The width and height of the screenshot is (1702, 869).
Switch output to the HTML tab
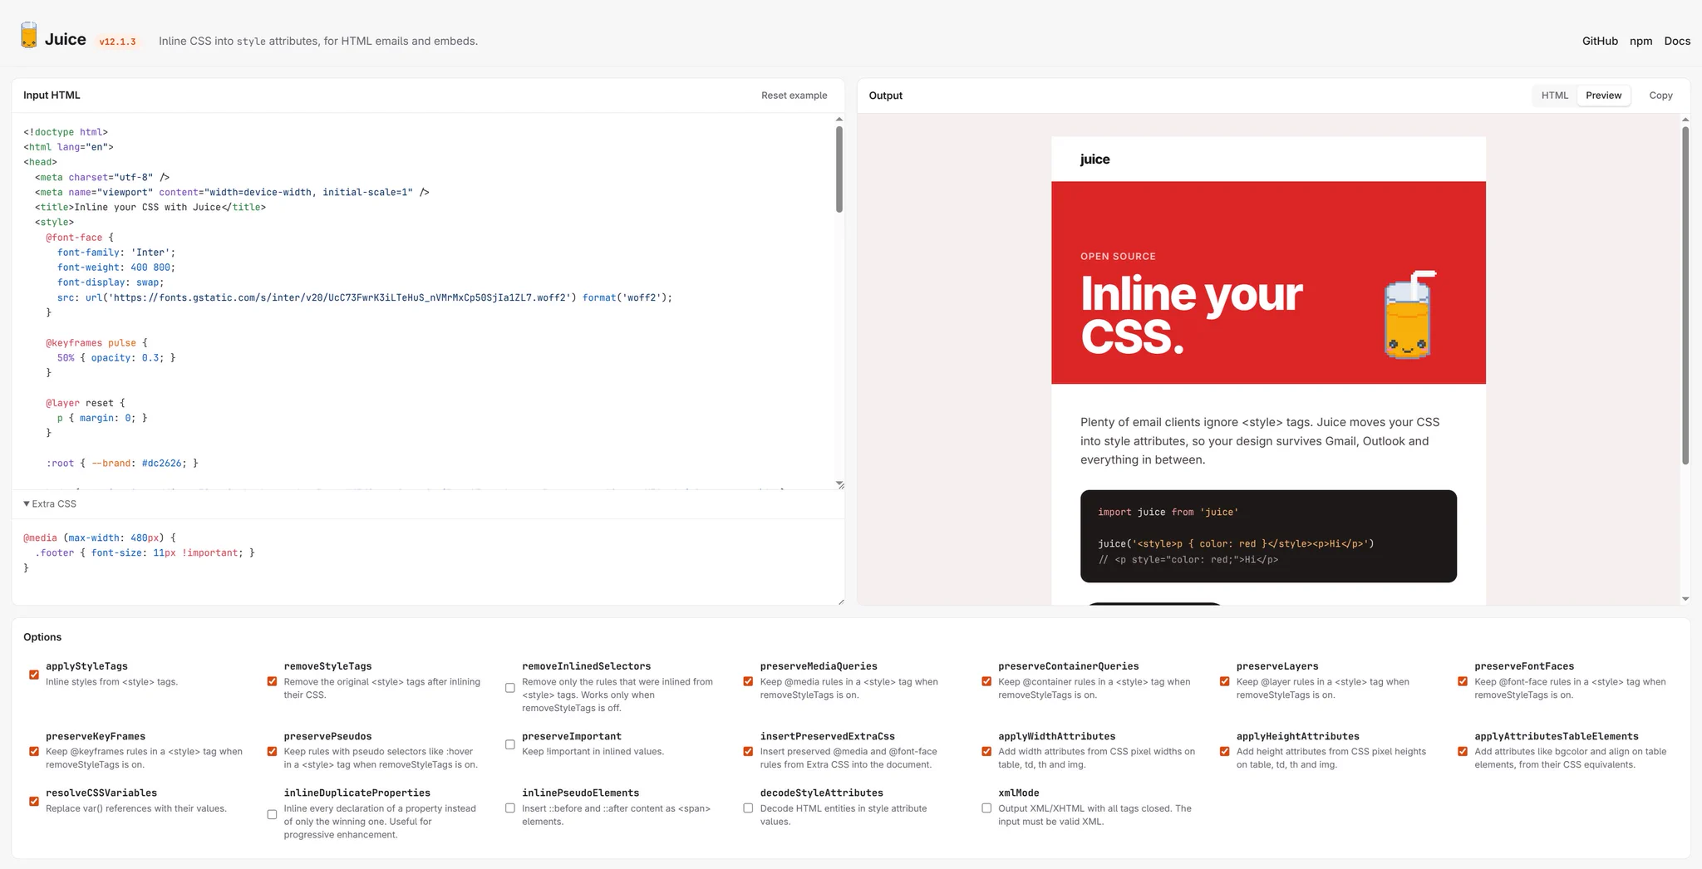click(1554, 96)
